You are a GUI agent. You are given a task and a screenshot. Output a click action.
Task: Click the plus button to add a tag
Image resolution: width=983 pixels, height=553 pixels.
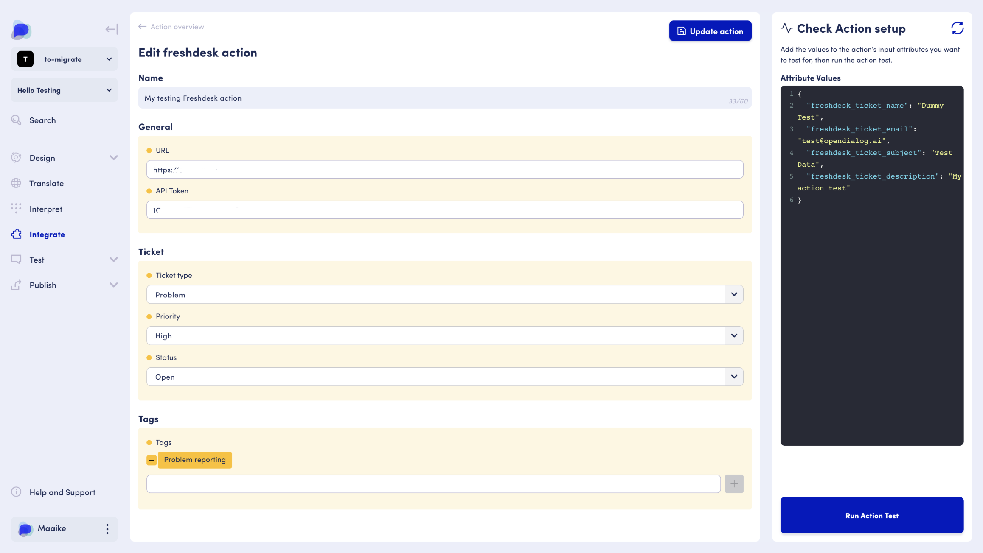click(x=734, y=484)
